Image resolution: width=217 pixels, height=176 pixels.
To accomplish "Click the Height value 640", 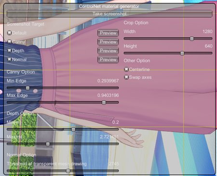I will [x=209, y=46].
